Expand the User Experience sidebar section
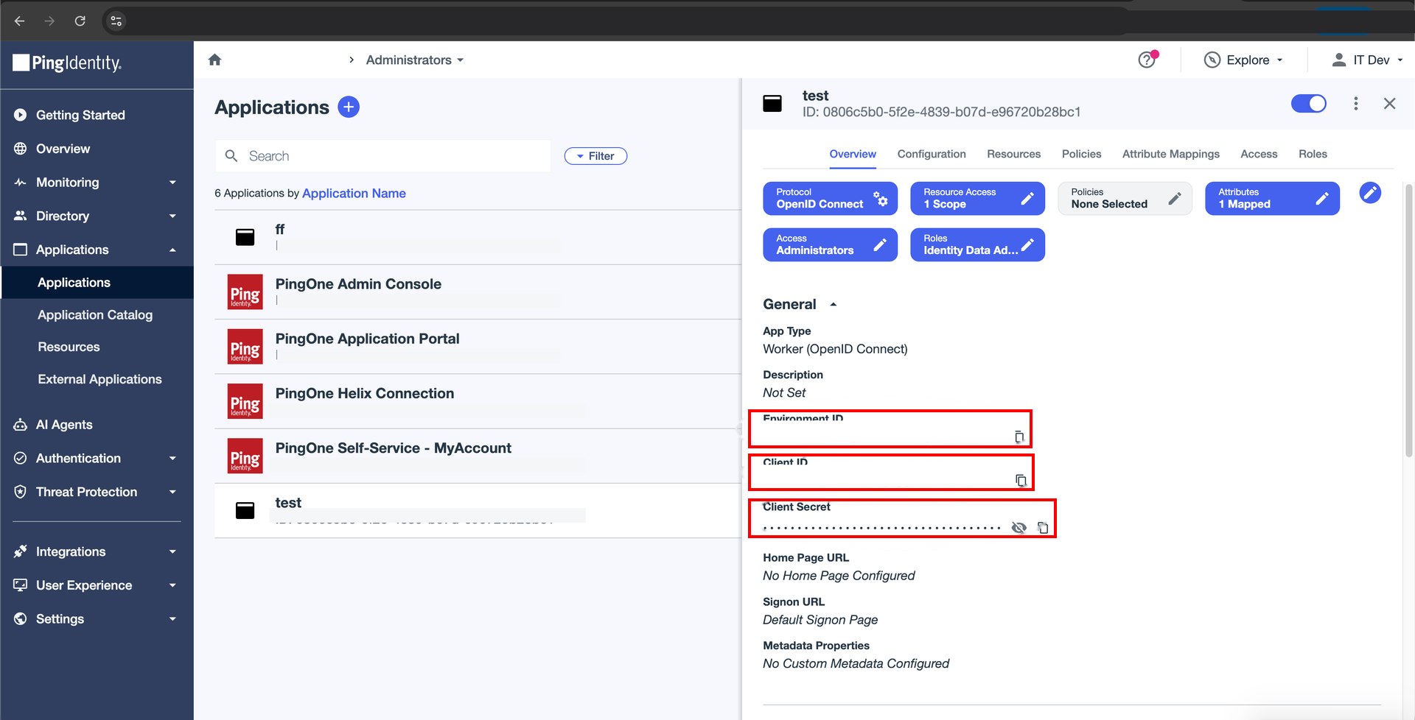This screenshot has width=1415, height=720. [x=97, y=585]
